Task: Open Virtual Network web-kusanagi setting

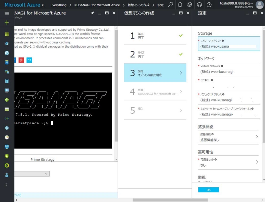Action: click(x=229, y=69)
